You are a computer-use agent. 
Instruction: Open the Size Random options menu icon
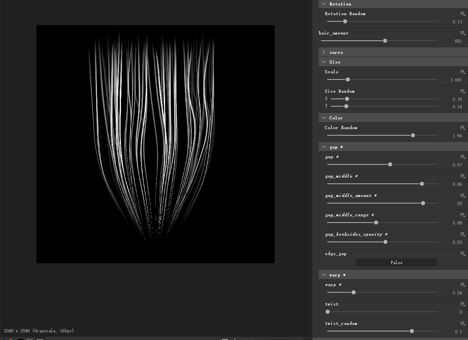click(463, 91)
